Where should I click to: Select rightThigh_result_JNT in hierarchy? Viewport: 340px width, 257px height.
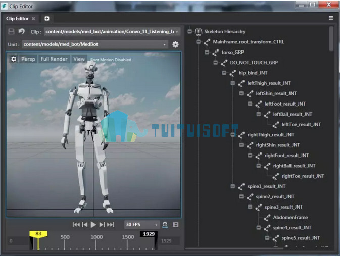tap(271, 135)
